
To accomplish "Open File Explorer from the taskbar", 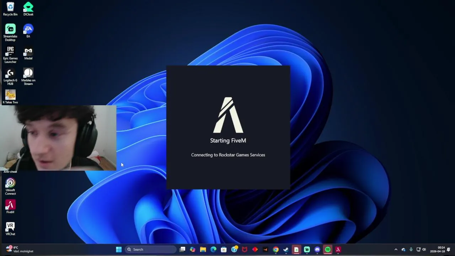I will (x=203, y=250).
